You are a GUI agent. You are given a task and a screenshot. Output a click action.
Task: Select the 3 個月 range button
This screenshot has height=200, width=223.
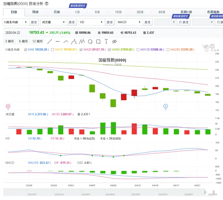tap(9, 41)
